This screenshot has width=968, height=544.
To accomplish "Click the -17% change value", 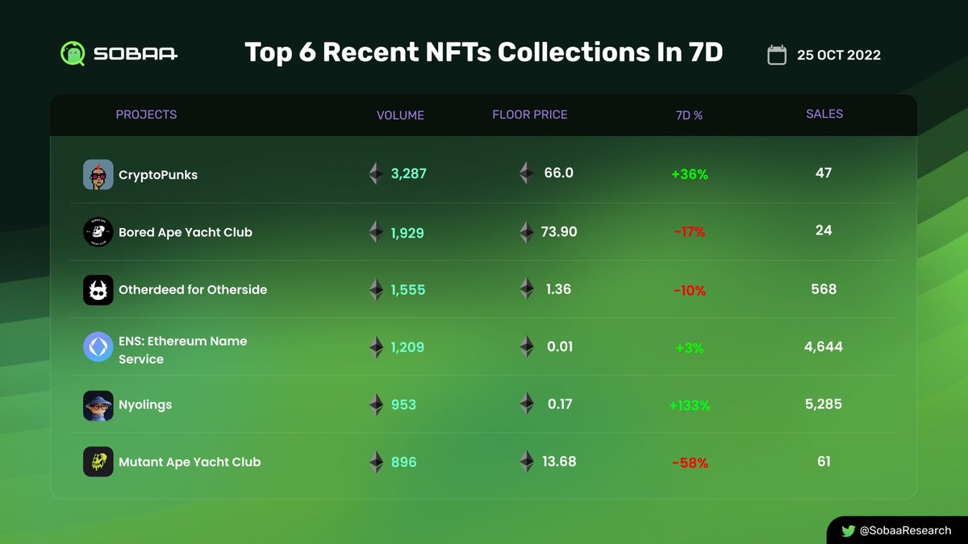I will pyautogui.click(x=689, y=232).
